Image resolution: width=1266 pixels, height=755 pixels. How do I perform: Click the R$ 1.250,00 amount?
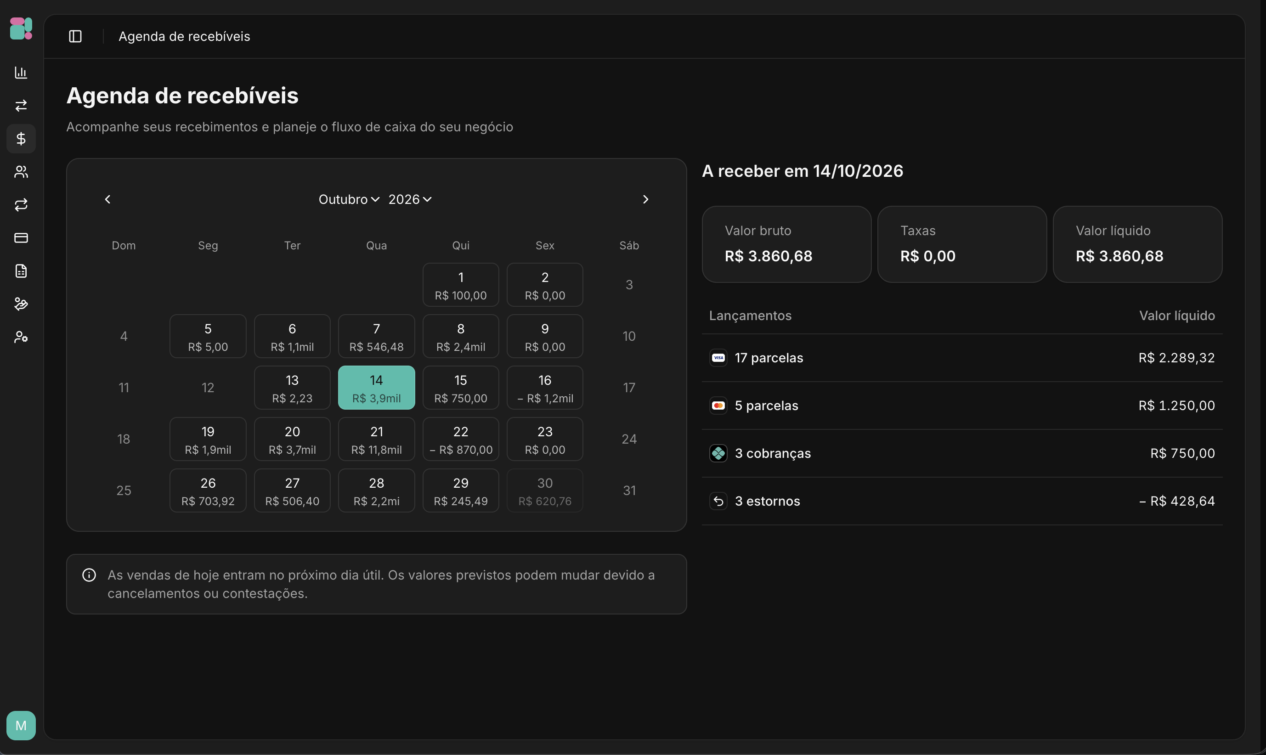coord(1176,406)
